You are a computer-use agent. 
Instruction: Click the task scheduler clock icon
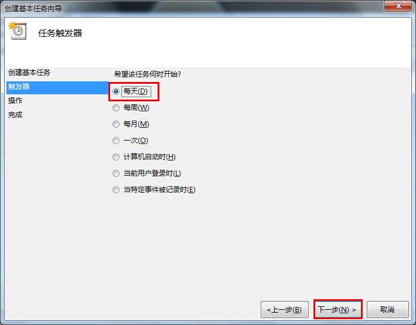(x=18, y=31)
